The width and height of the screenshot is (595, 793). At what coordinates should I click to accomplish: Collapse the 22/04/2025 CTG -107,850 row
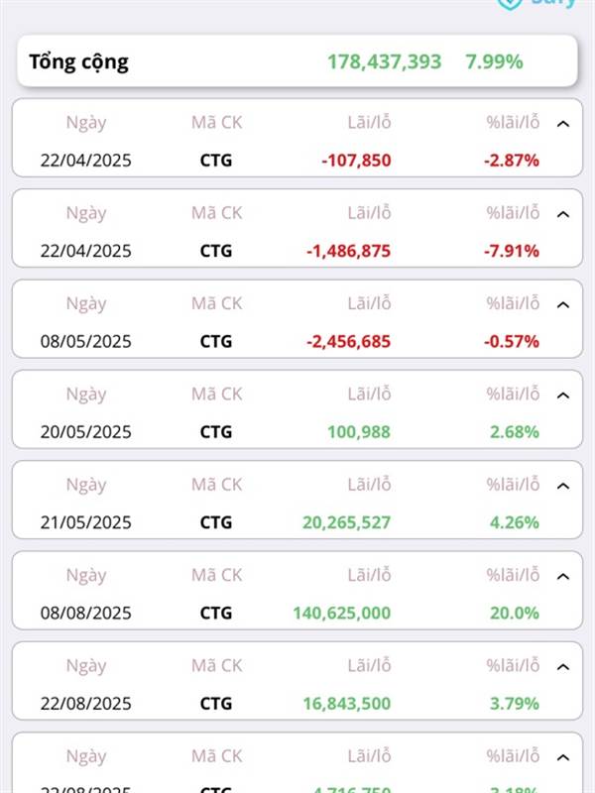[x=563, y=124]
